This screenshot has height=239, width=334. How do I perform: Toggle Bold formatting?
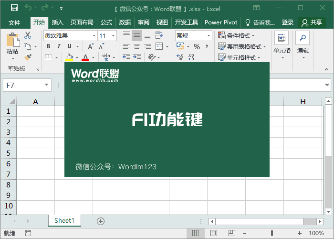48,46
